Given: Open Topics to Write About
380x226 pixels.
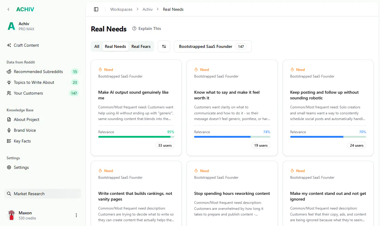Looking at the screenshot, I should [43, 82].
